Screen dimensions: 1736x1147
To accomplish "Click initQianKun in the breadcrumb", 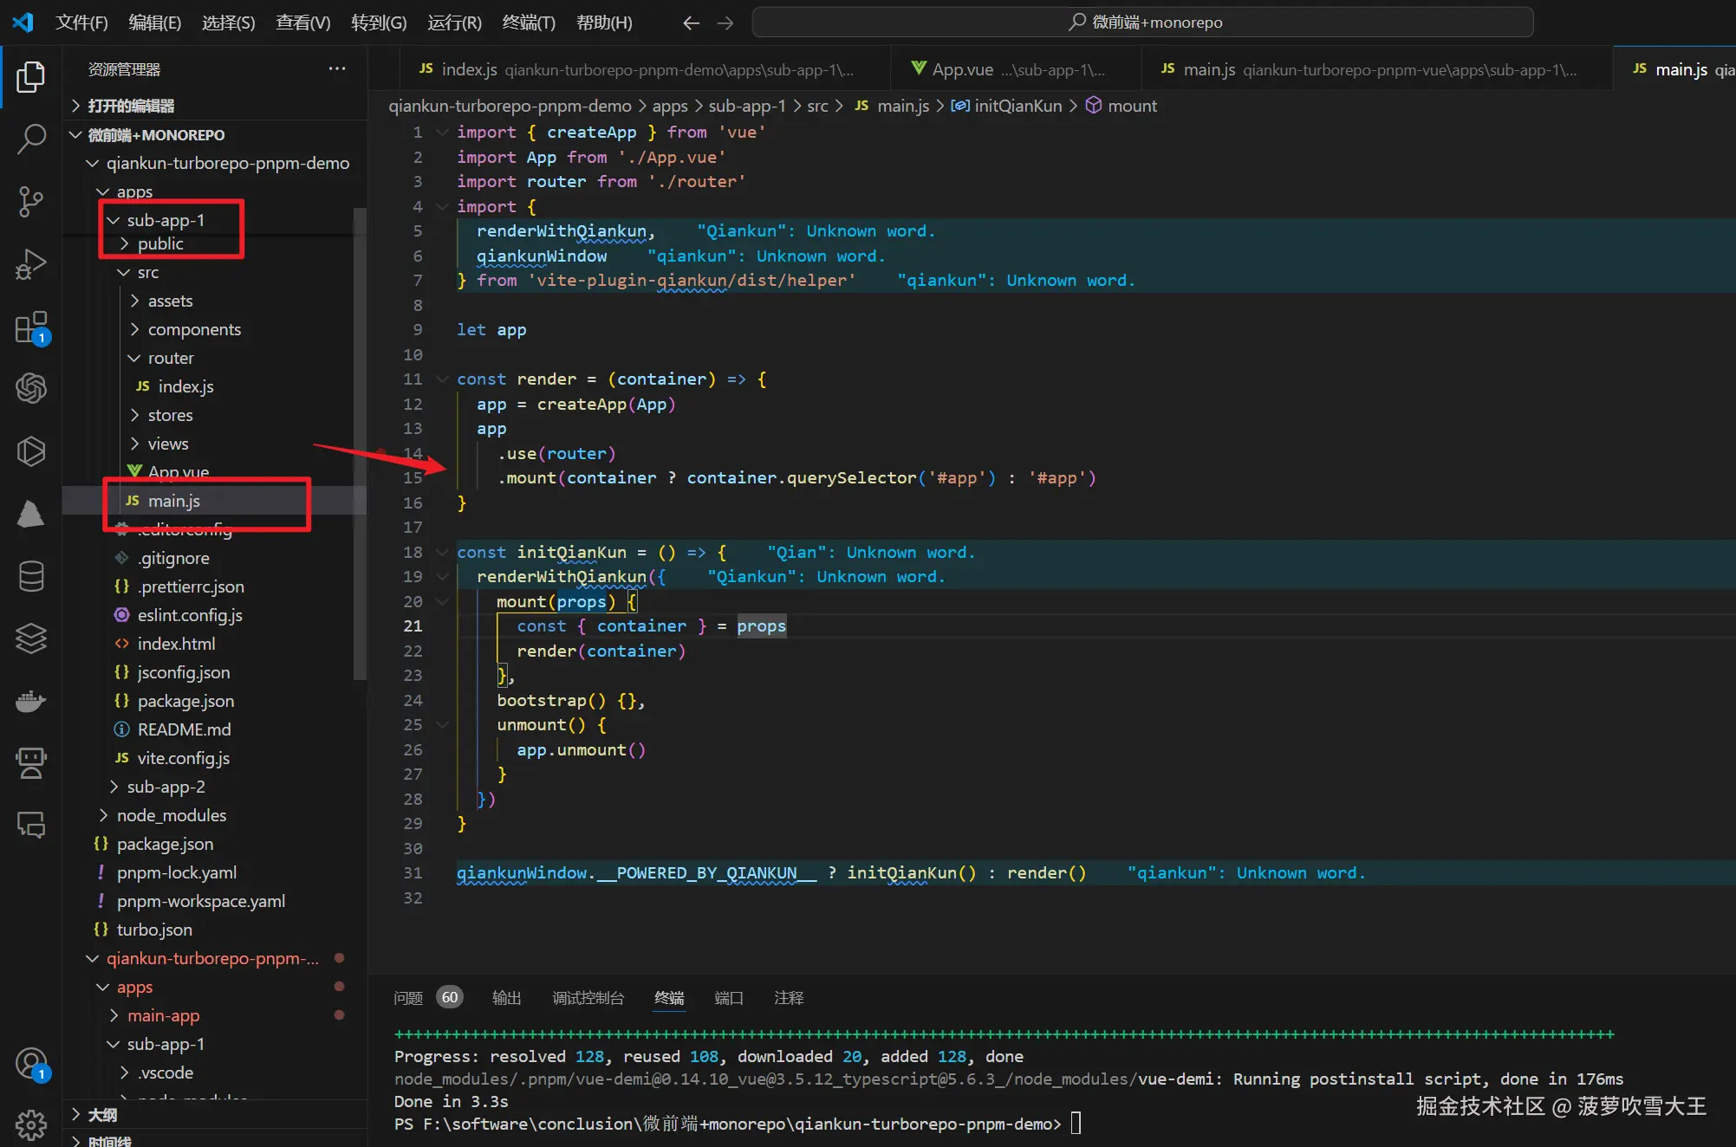I will pos(1018,106).
